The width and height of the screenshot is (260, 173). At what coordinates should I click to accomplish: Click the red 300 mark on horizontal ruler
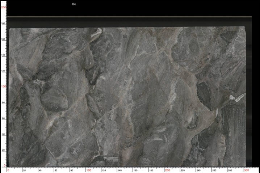[246, 170]
